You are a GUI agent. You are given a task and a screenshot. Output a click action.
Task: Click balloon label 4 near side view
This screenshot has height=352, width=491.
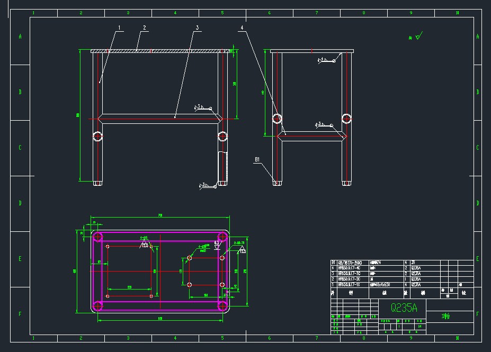point(242,28)
